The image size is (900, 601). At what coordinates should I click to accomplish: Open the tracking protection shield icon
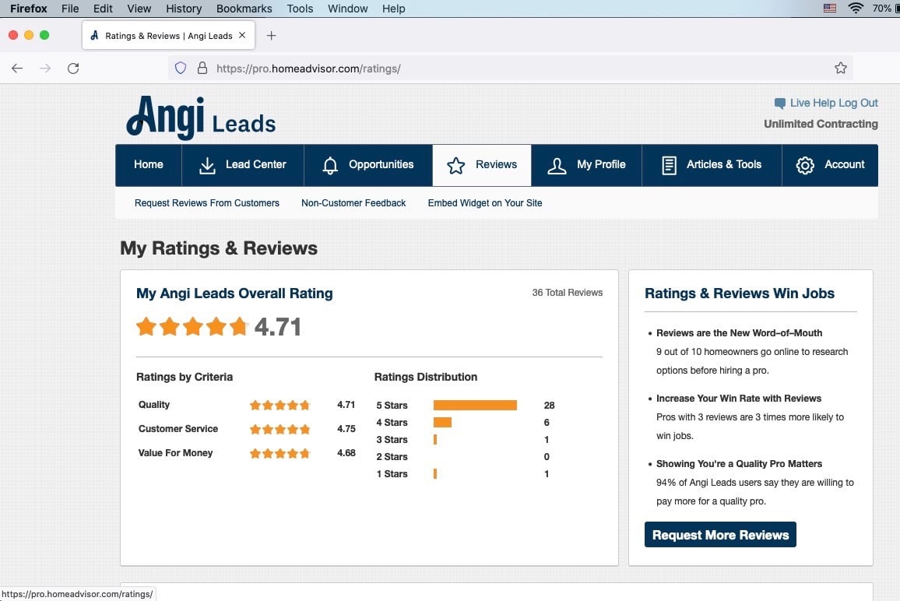point(180,69)
